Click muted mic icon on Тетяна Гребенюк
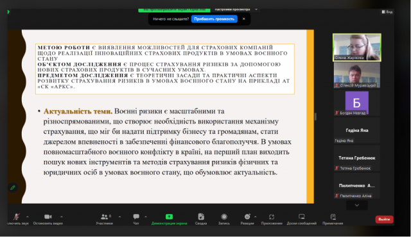This screenshot has width=411, height=237. 337,168
